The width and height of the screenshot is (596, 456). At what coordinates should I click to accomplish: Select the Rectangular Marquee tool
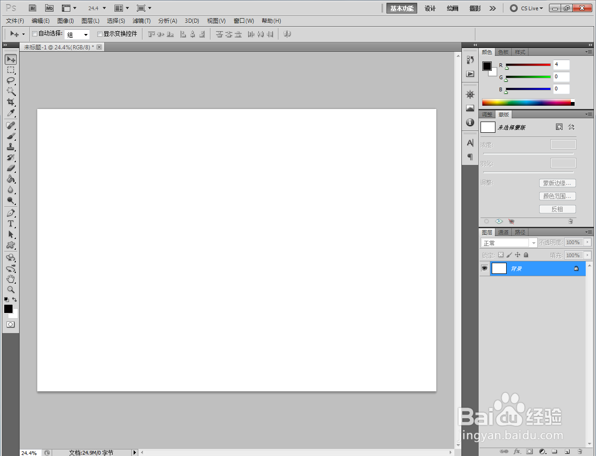click(x=11, y=70)
